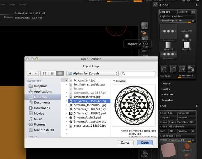The height and width of the screenshot is (159, 202).
Task: Click the Alpha palette icon
Action: pyautogui.click(x=156, y=5)
